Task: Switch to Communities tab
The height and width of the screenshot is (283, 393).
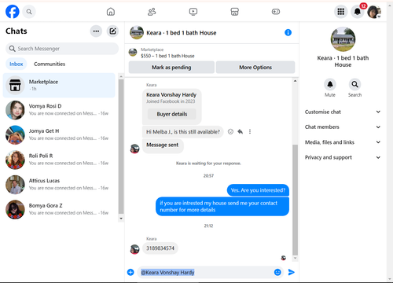Action: (50, 64)
